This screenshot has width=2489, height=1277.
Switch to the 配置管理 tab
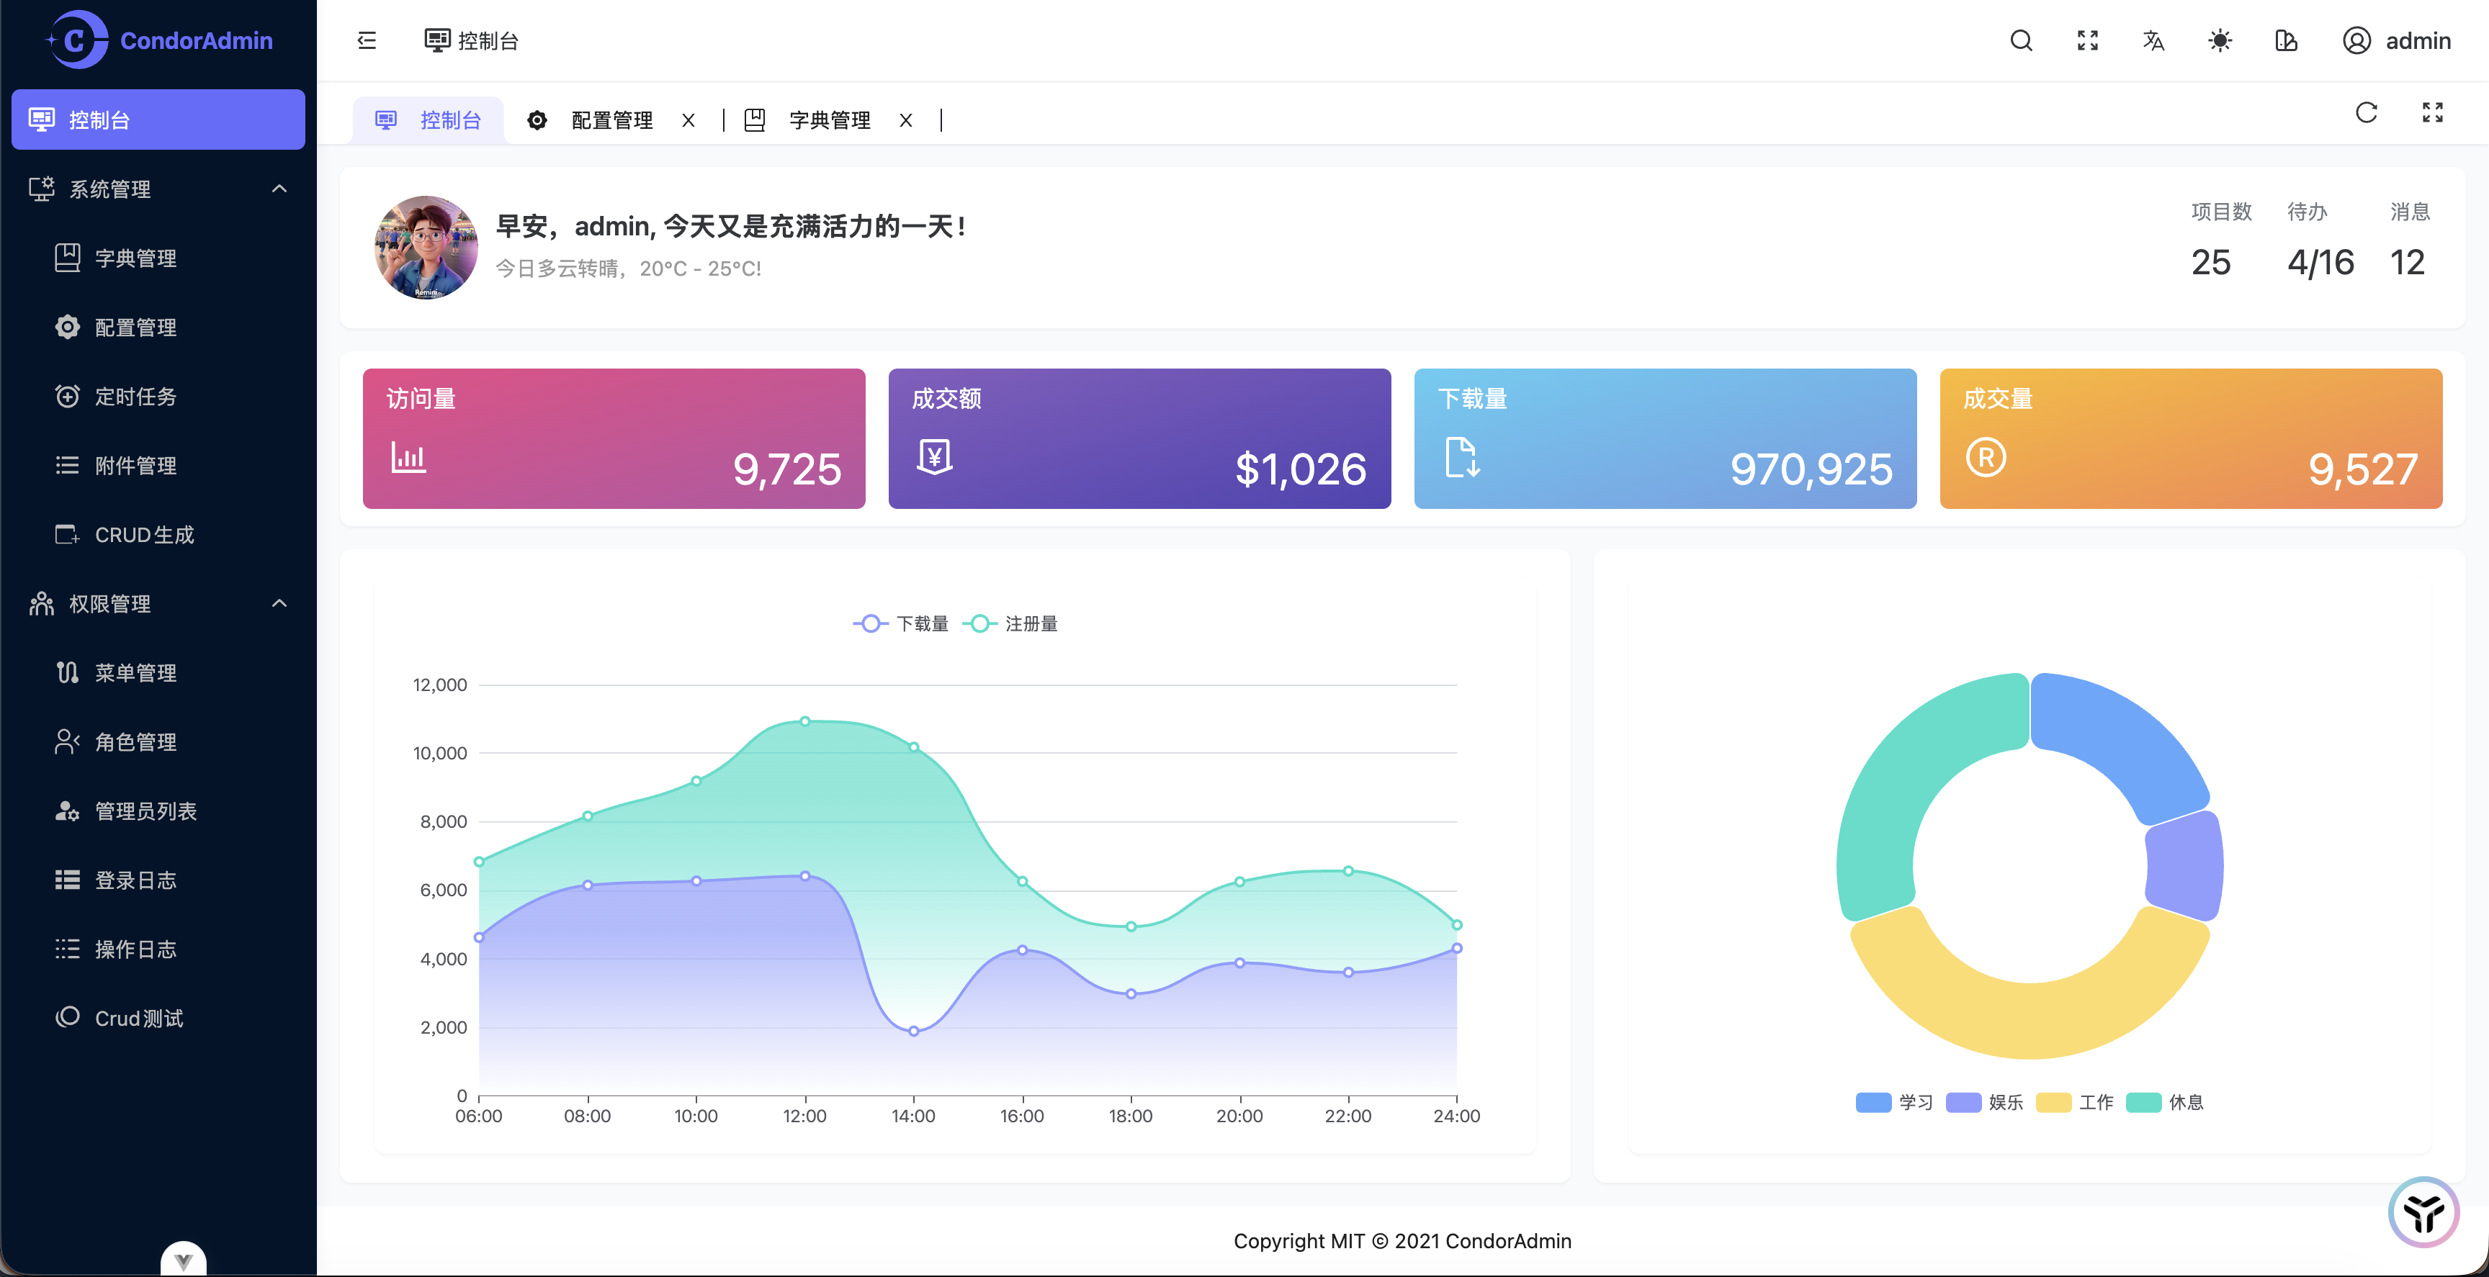[x=611, y=121]
